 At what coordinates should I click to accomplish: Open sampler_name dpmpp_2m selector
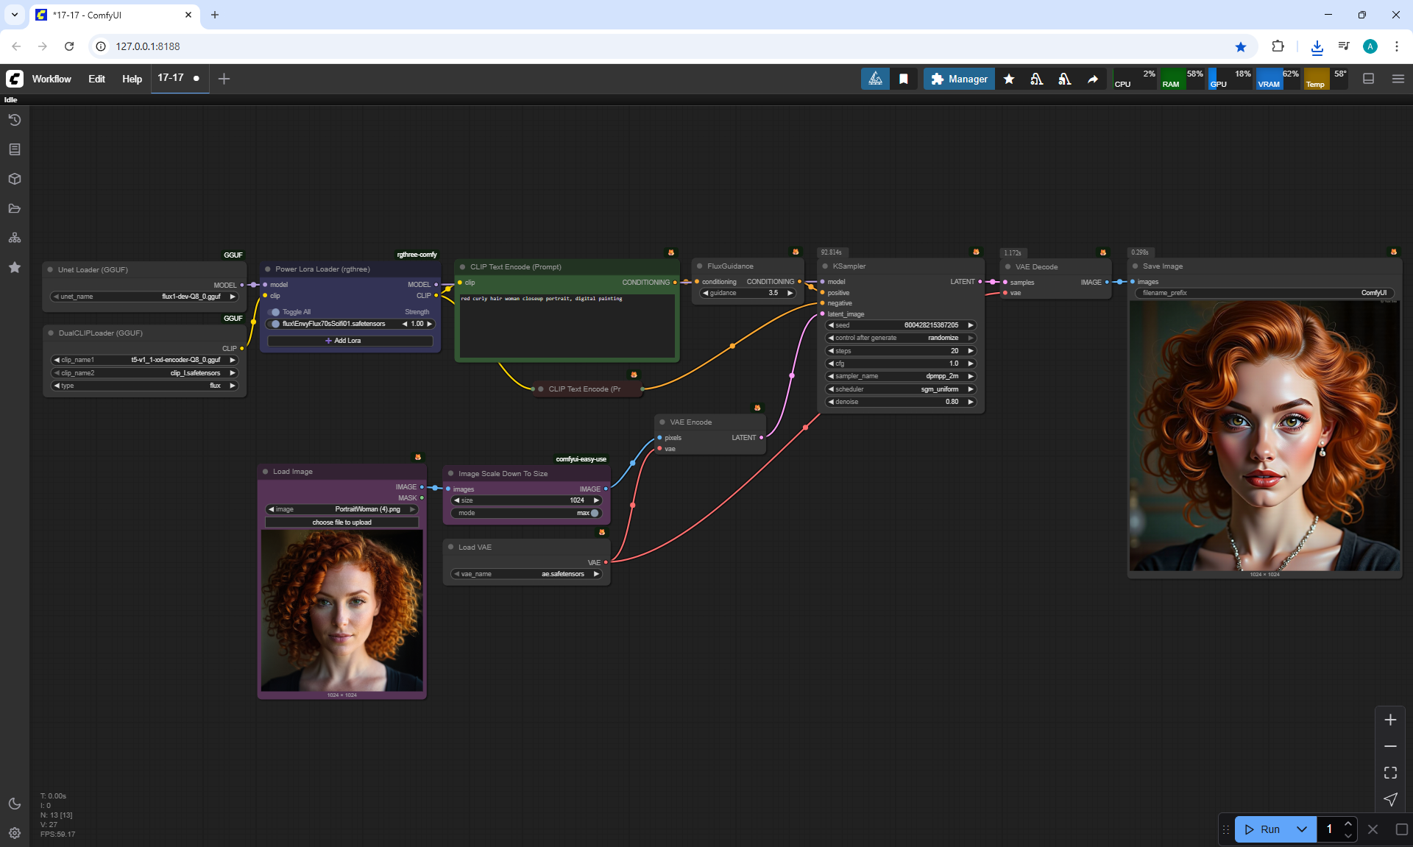coord(901,376)
